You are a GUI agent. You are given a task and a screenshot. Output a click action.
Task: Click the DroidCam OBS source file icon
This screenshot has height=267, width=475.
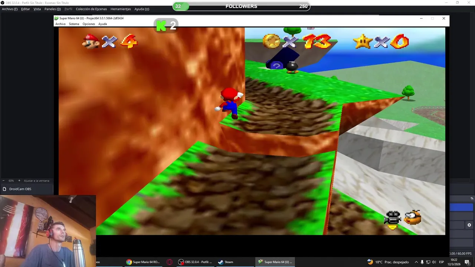4,189
